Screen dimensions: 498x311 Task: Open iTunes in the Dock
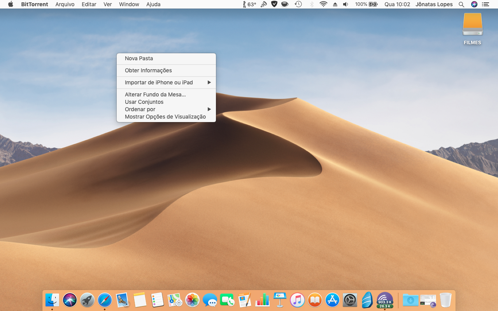click(297, 300)
